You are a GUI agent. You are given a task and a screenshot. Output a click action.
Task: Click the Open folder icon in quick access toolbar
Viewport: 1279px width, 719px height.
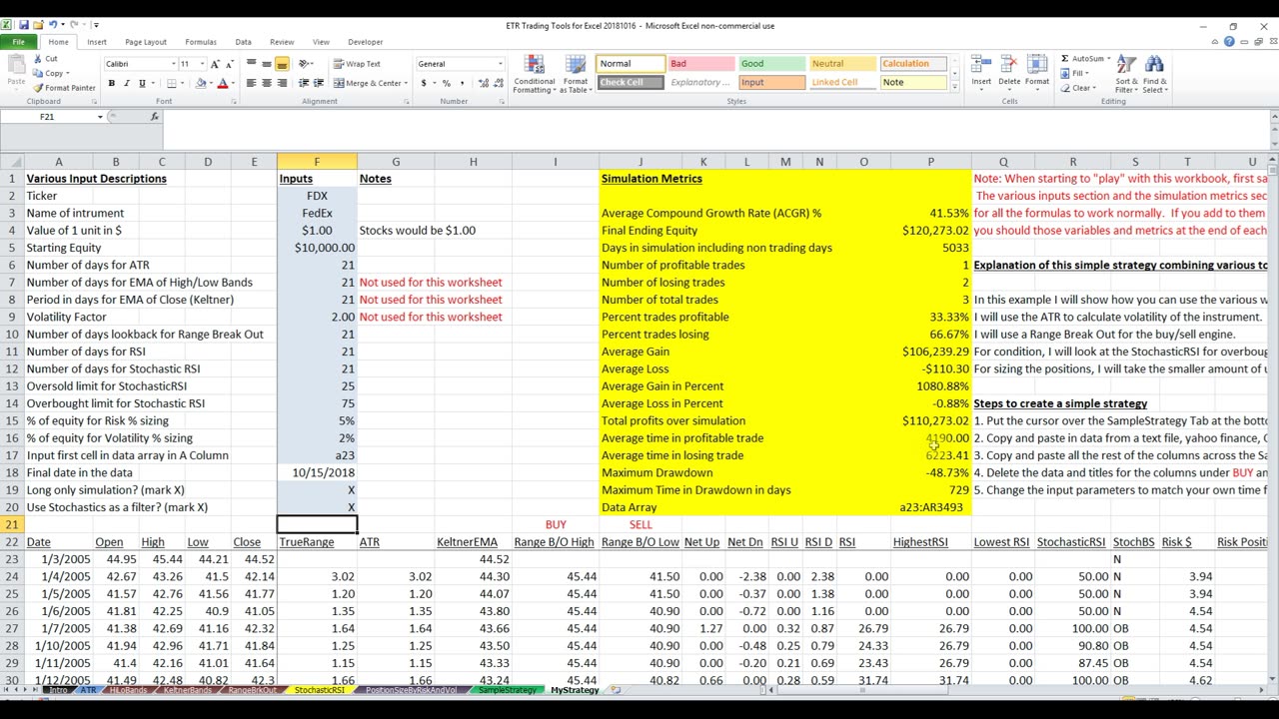click(37, 24)
